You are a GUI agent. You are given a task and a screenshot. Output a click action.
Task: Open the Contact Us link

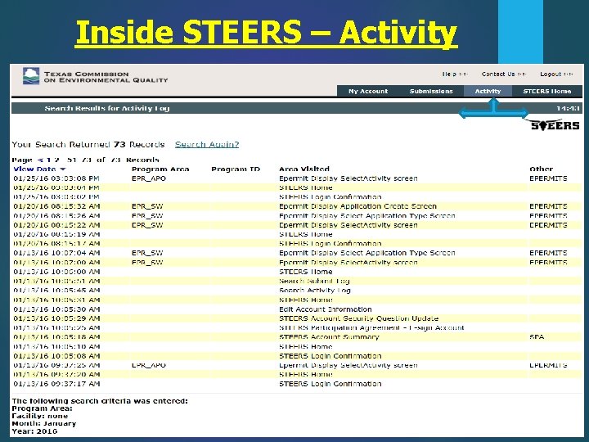point(504,74)
